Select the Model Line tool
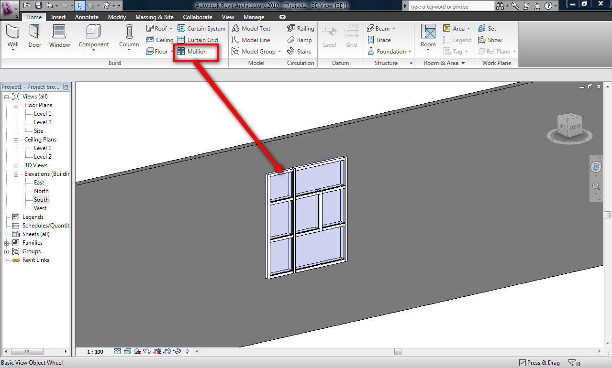 (250, 40)
